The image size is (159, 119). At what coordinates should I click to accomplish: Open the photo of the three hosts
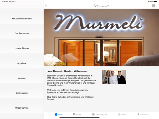pyautogui.click(x=114, y=77)
